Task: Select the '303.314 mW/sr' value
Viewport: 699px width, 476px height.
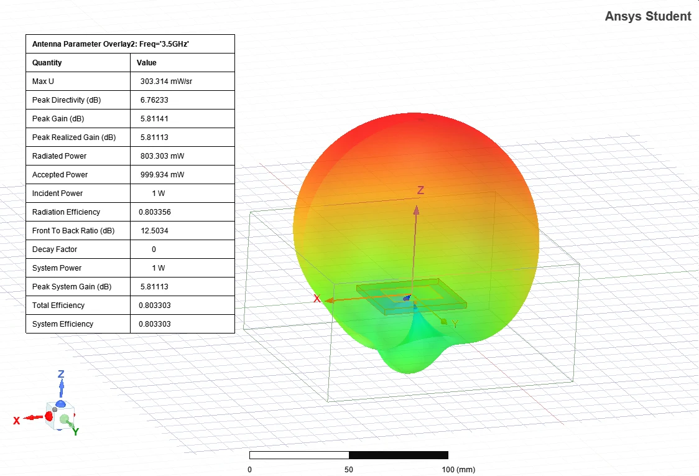Action: (x=166, y=81)
